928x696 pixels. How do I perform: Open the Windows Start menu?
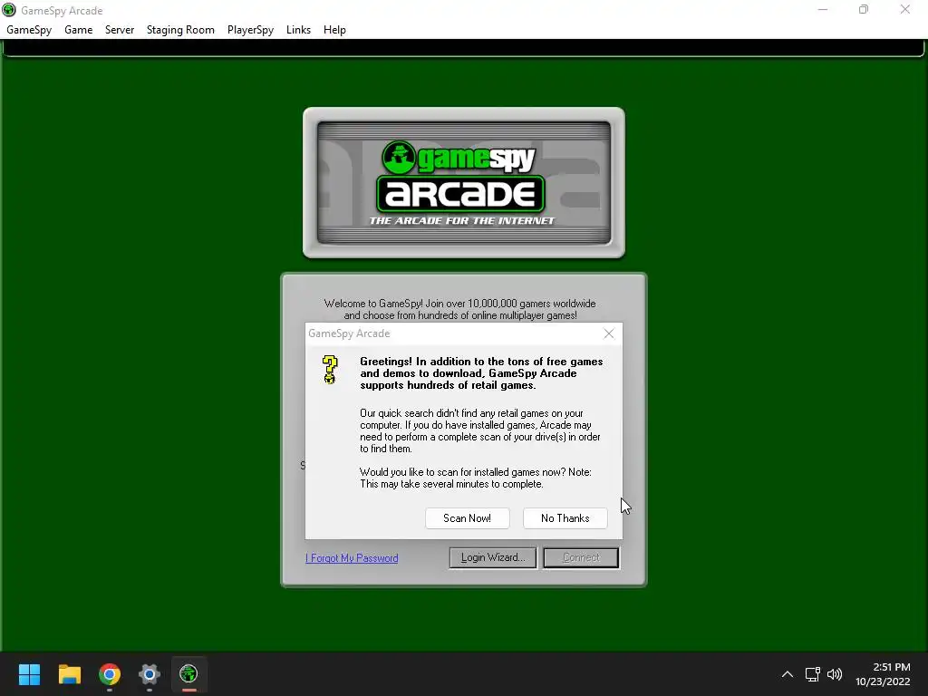pos(29,674)
